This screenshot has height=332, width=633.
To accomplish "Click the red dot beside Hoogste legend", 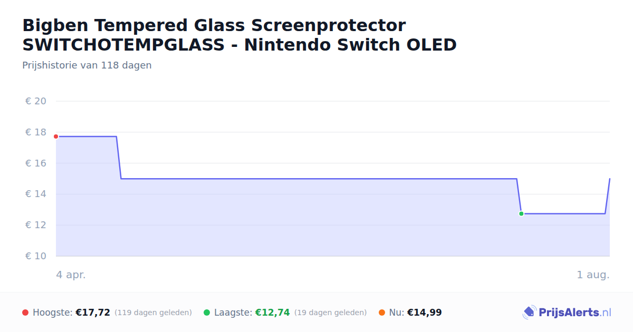I will click(x=25, y=313).
